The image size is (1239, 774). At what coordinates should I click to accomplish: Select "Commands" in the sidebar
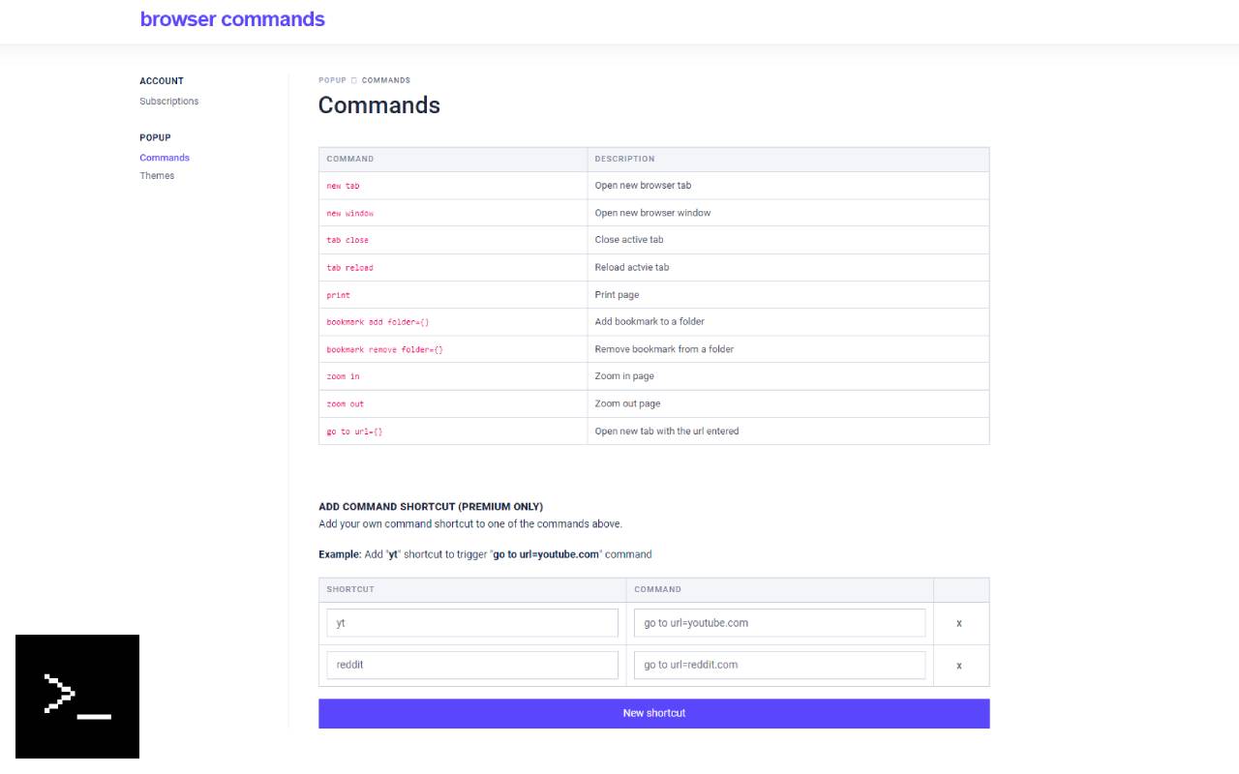point(165,157)
